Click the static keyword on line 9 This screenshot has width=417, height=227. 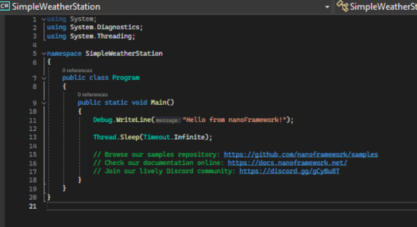(116, 102)
